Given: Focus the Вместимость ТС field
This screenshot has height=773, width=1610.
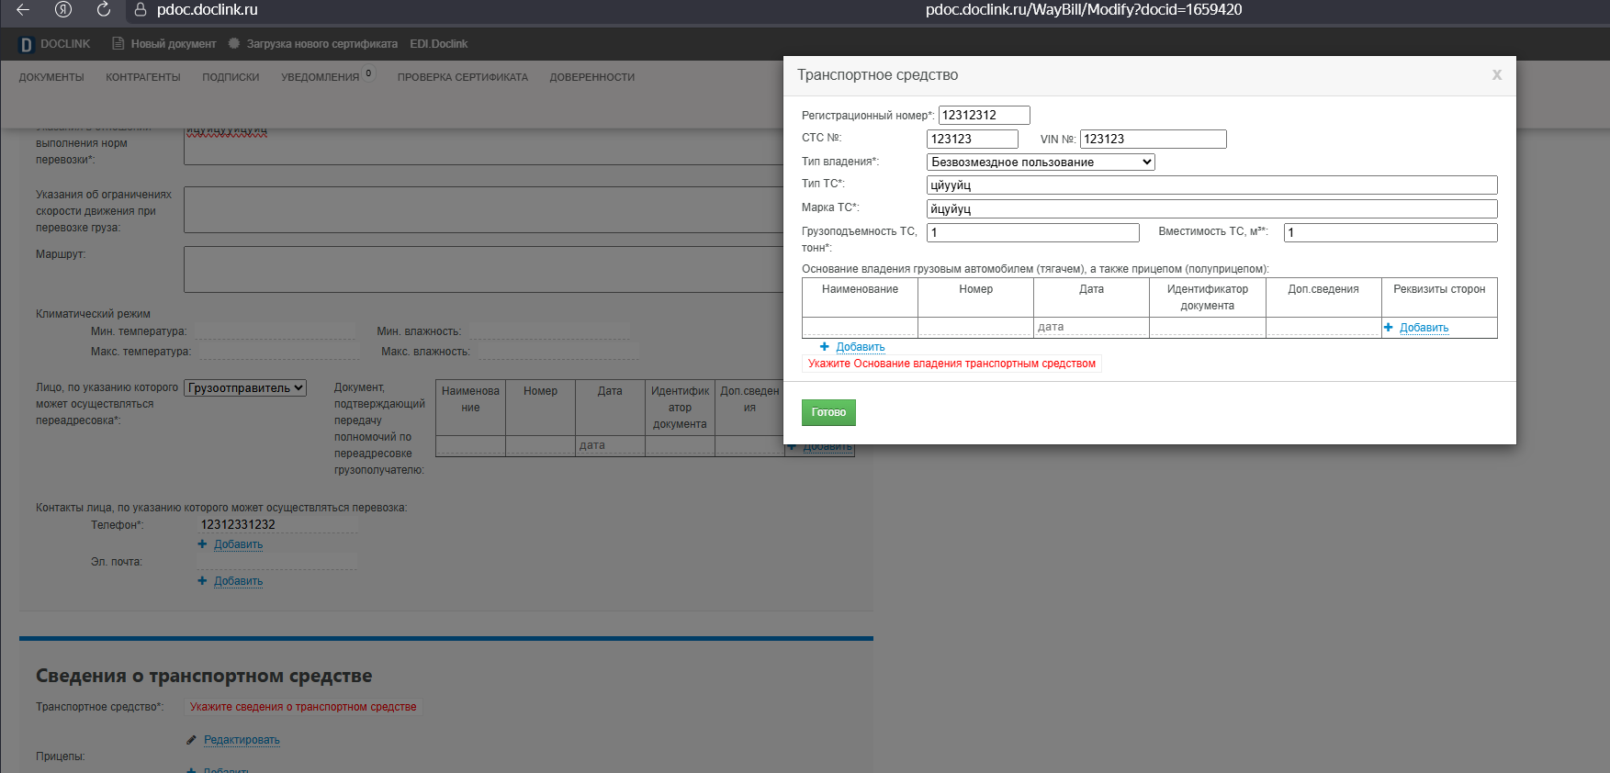Looking at the screenshot, I should (1390, 232).
